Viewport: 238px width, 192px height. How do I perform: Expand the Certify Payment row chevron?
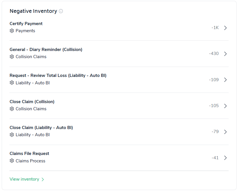pyautogui.click(x=225, y=28)
